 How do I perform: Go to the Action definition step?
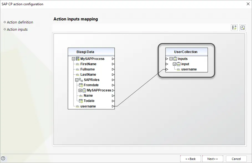[x=20, y=22]
